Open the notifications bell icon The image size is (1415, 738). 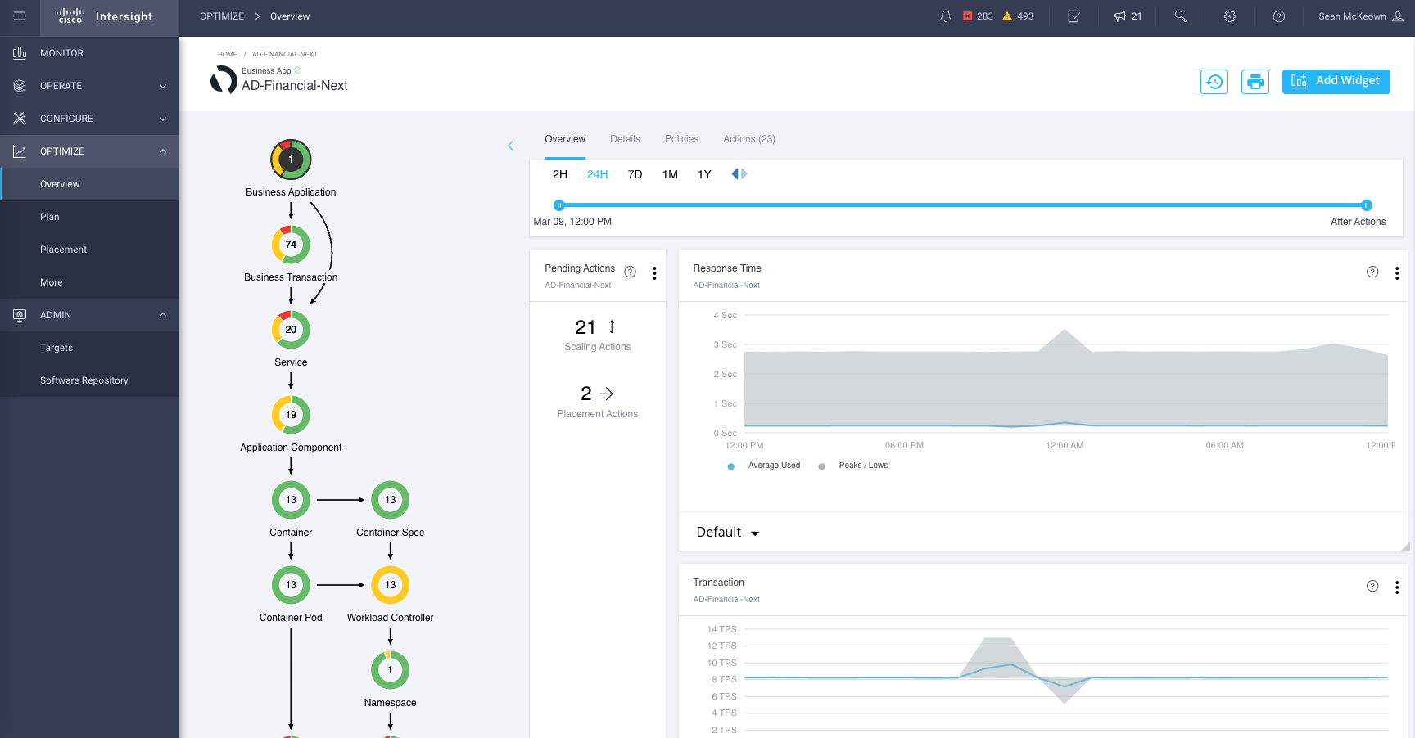coord(946,16)
